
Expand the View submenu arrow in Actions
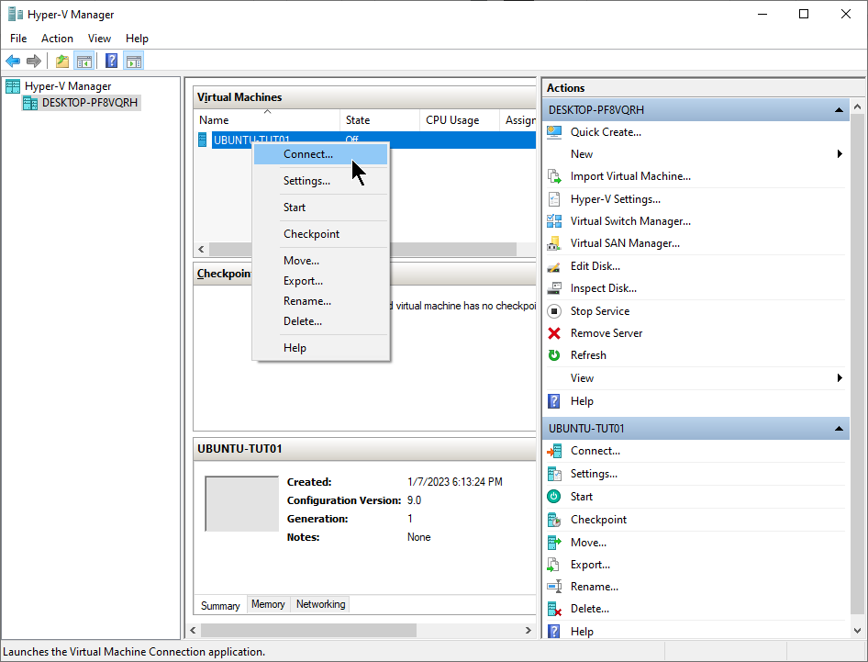click(x=840, y=377)
